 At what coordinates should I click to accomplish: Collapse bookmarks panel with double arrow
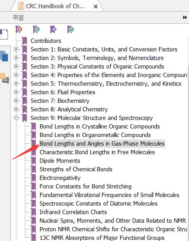coord(185,18)
